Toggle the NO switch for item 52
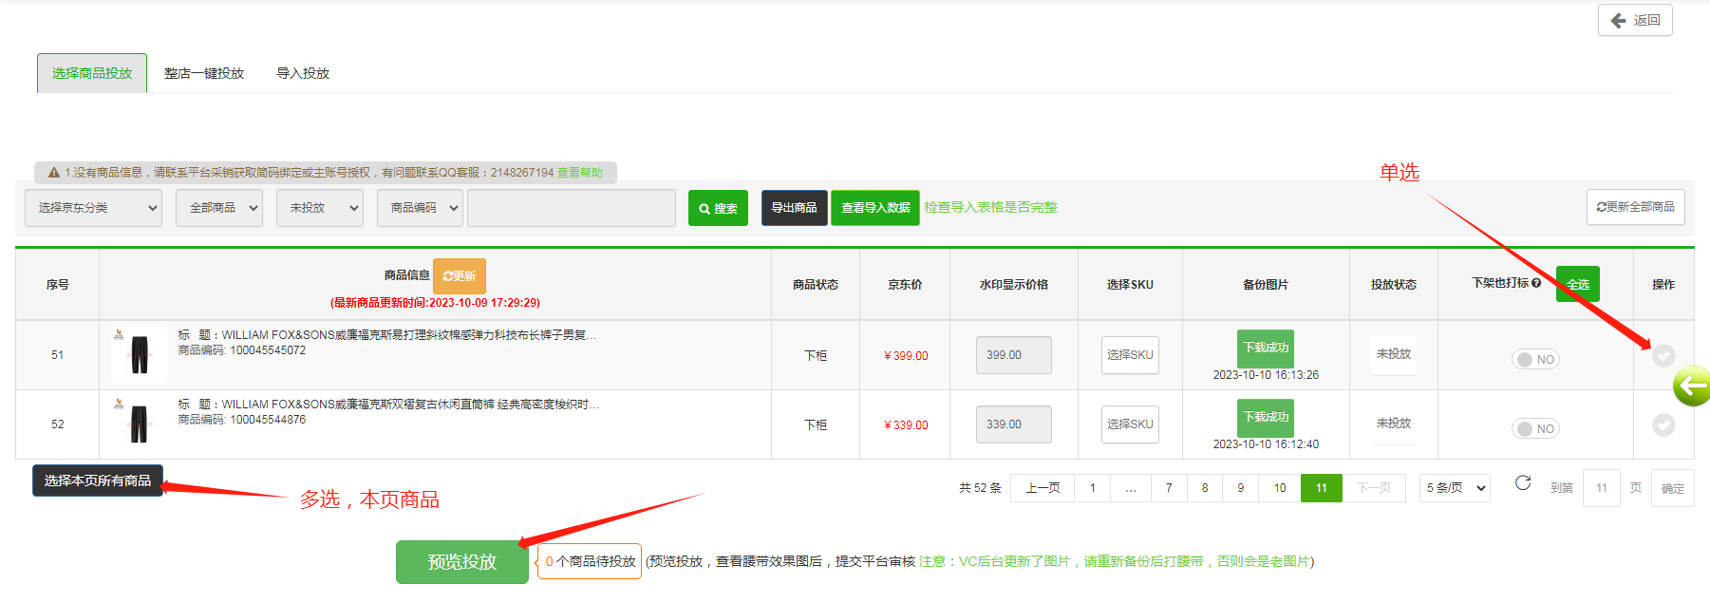Screen dimensions: 1710x603 [1535, 429]
